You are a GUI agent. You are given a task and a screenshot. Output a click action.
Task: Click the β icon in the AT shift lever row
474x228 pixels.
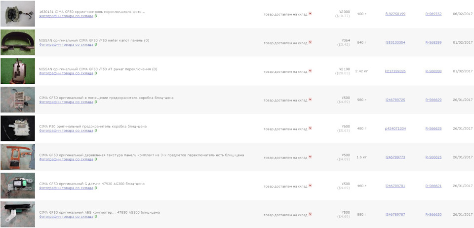click(x=95, y=73)
